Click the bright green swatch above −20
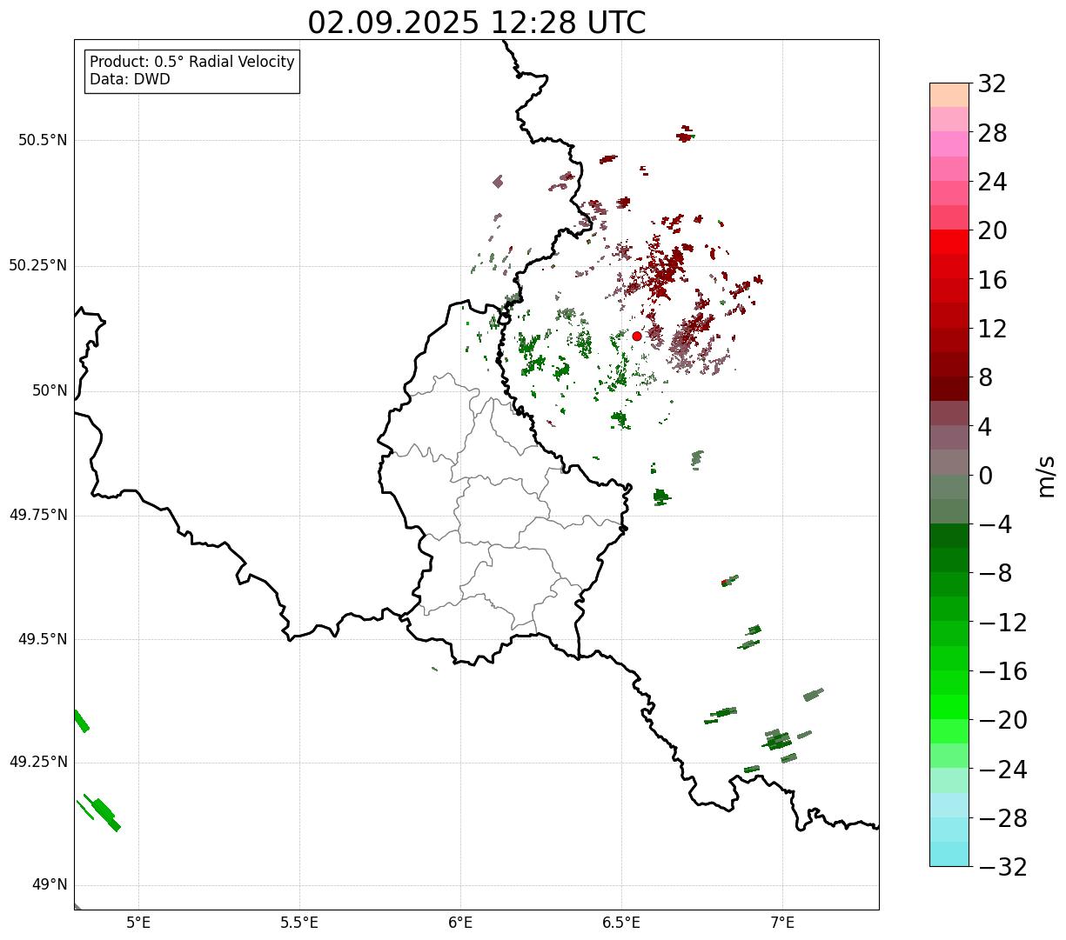Image resolution: width=1066 pixels, height=940 pixels. click(x=949, y=708)
